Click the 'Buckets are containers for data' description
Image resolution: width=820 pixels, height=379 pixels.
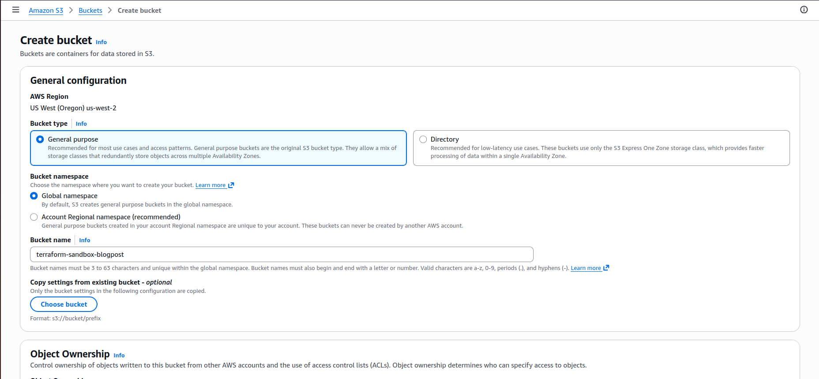[87, 54]
